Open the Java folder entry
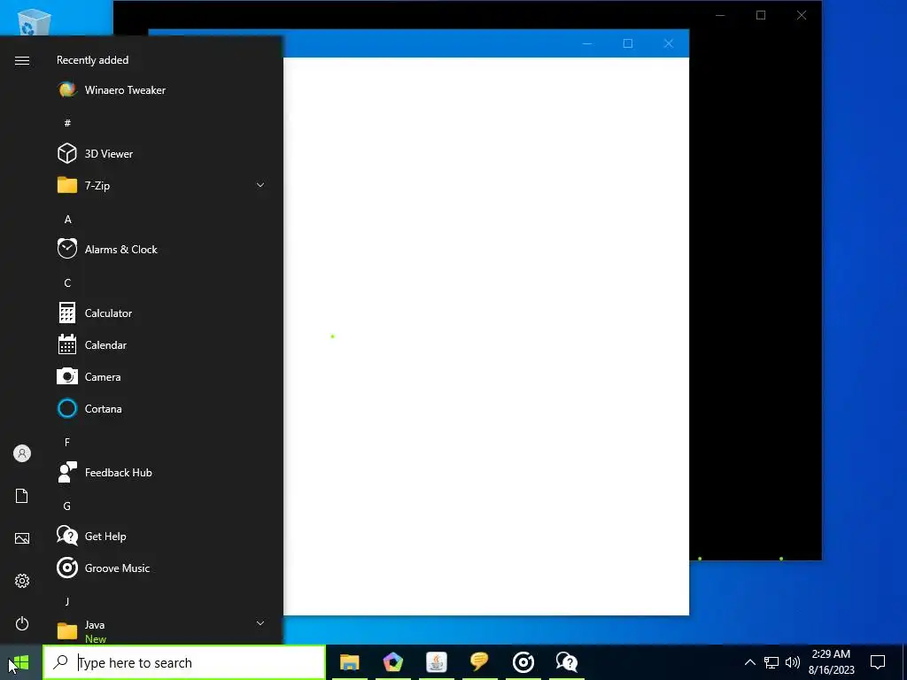Image resolution: width=907 pixels, height=680 pixels. pos(162,630)
